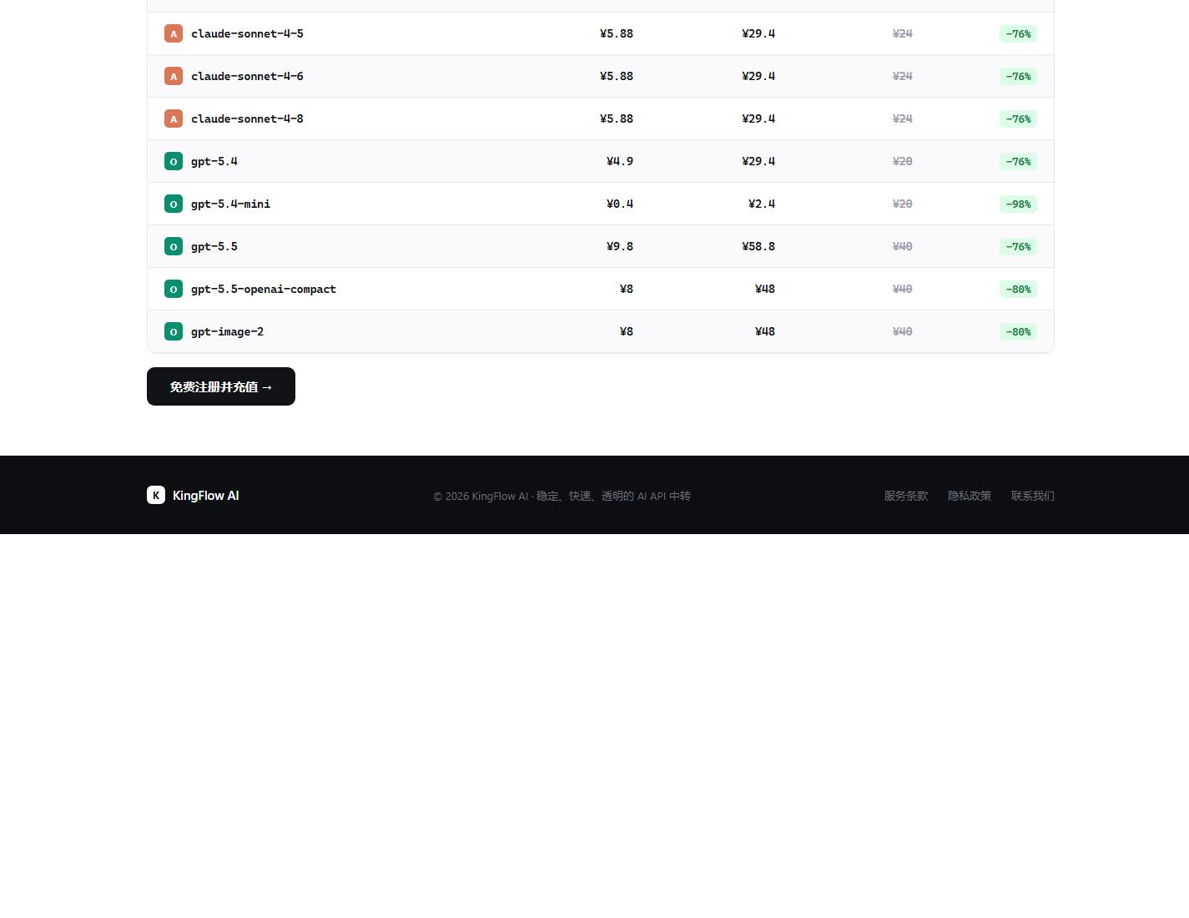
Task: Click the KingFlow AI K logo icon
Action: coord(156,495)
